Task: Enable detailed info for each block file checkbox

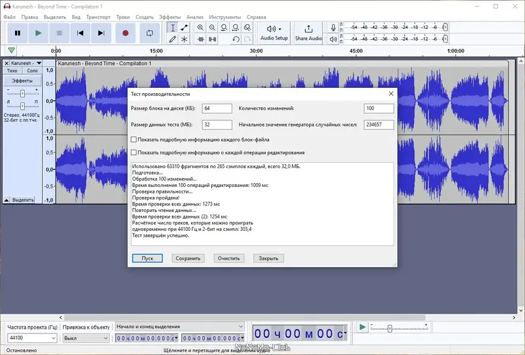Action: click(135, 140)
